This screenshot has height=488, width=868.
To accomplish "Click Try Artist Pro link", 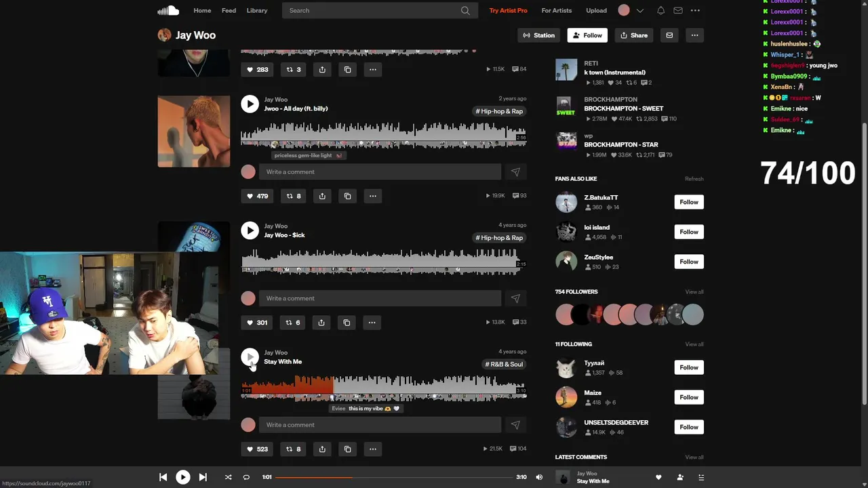I will pos(508,10).
